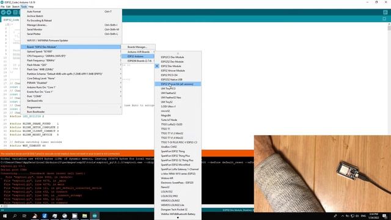The image size is (391, 220).
Task: Expand ESP32 Arduino boards submenu
Action: tap(138, 56)
